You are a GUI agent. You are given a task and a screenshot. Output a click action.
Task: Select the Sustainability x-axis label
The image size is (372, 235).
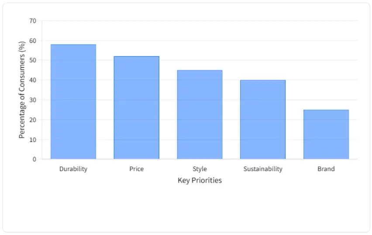[x=263, y=169]
